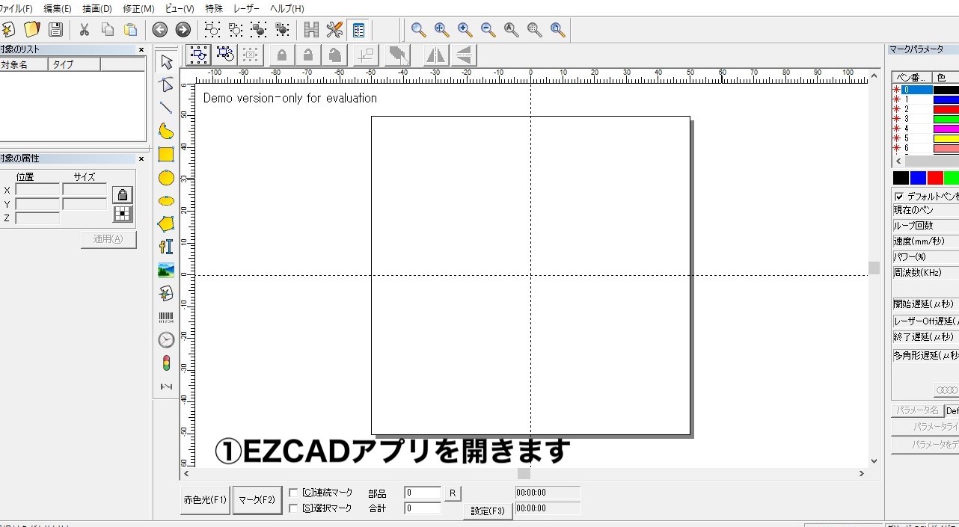Insert a barcode with the barcode tool
Image resolution: width=959 pixels, height=527 pixels.
click(x=166, y=317)
